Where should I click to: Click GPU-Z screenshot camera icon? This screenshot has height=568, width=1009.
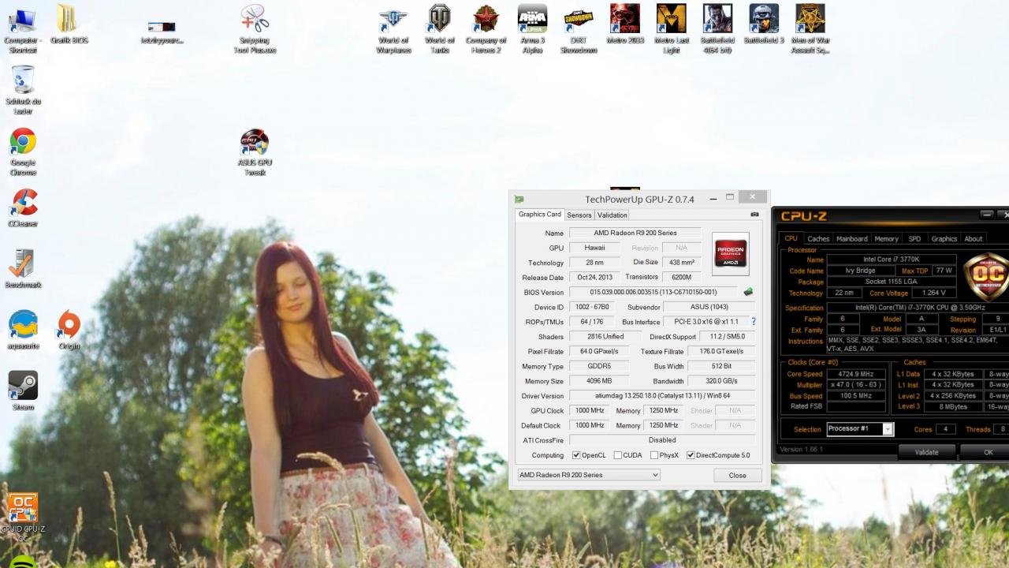(754, 214)
